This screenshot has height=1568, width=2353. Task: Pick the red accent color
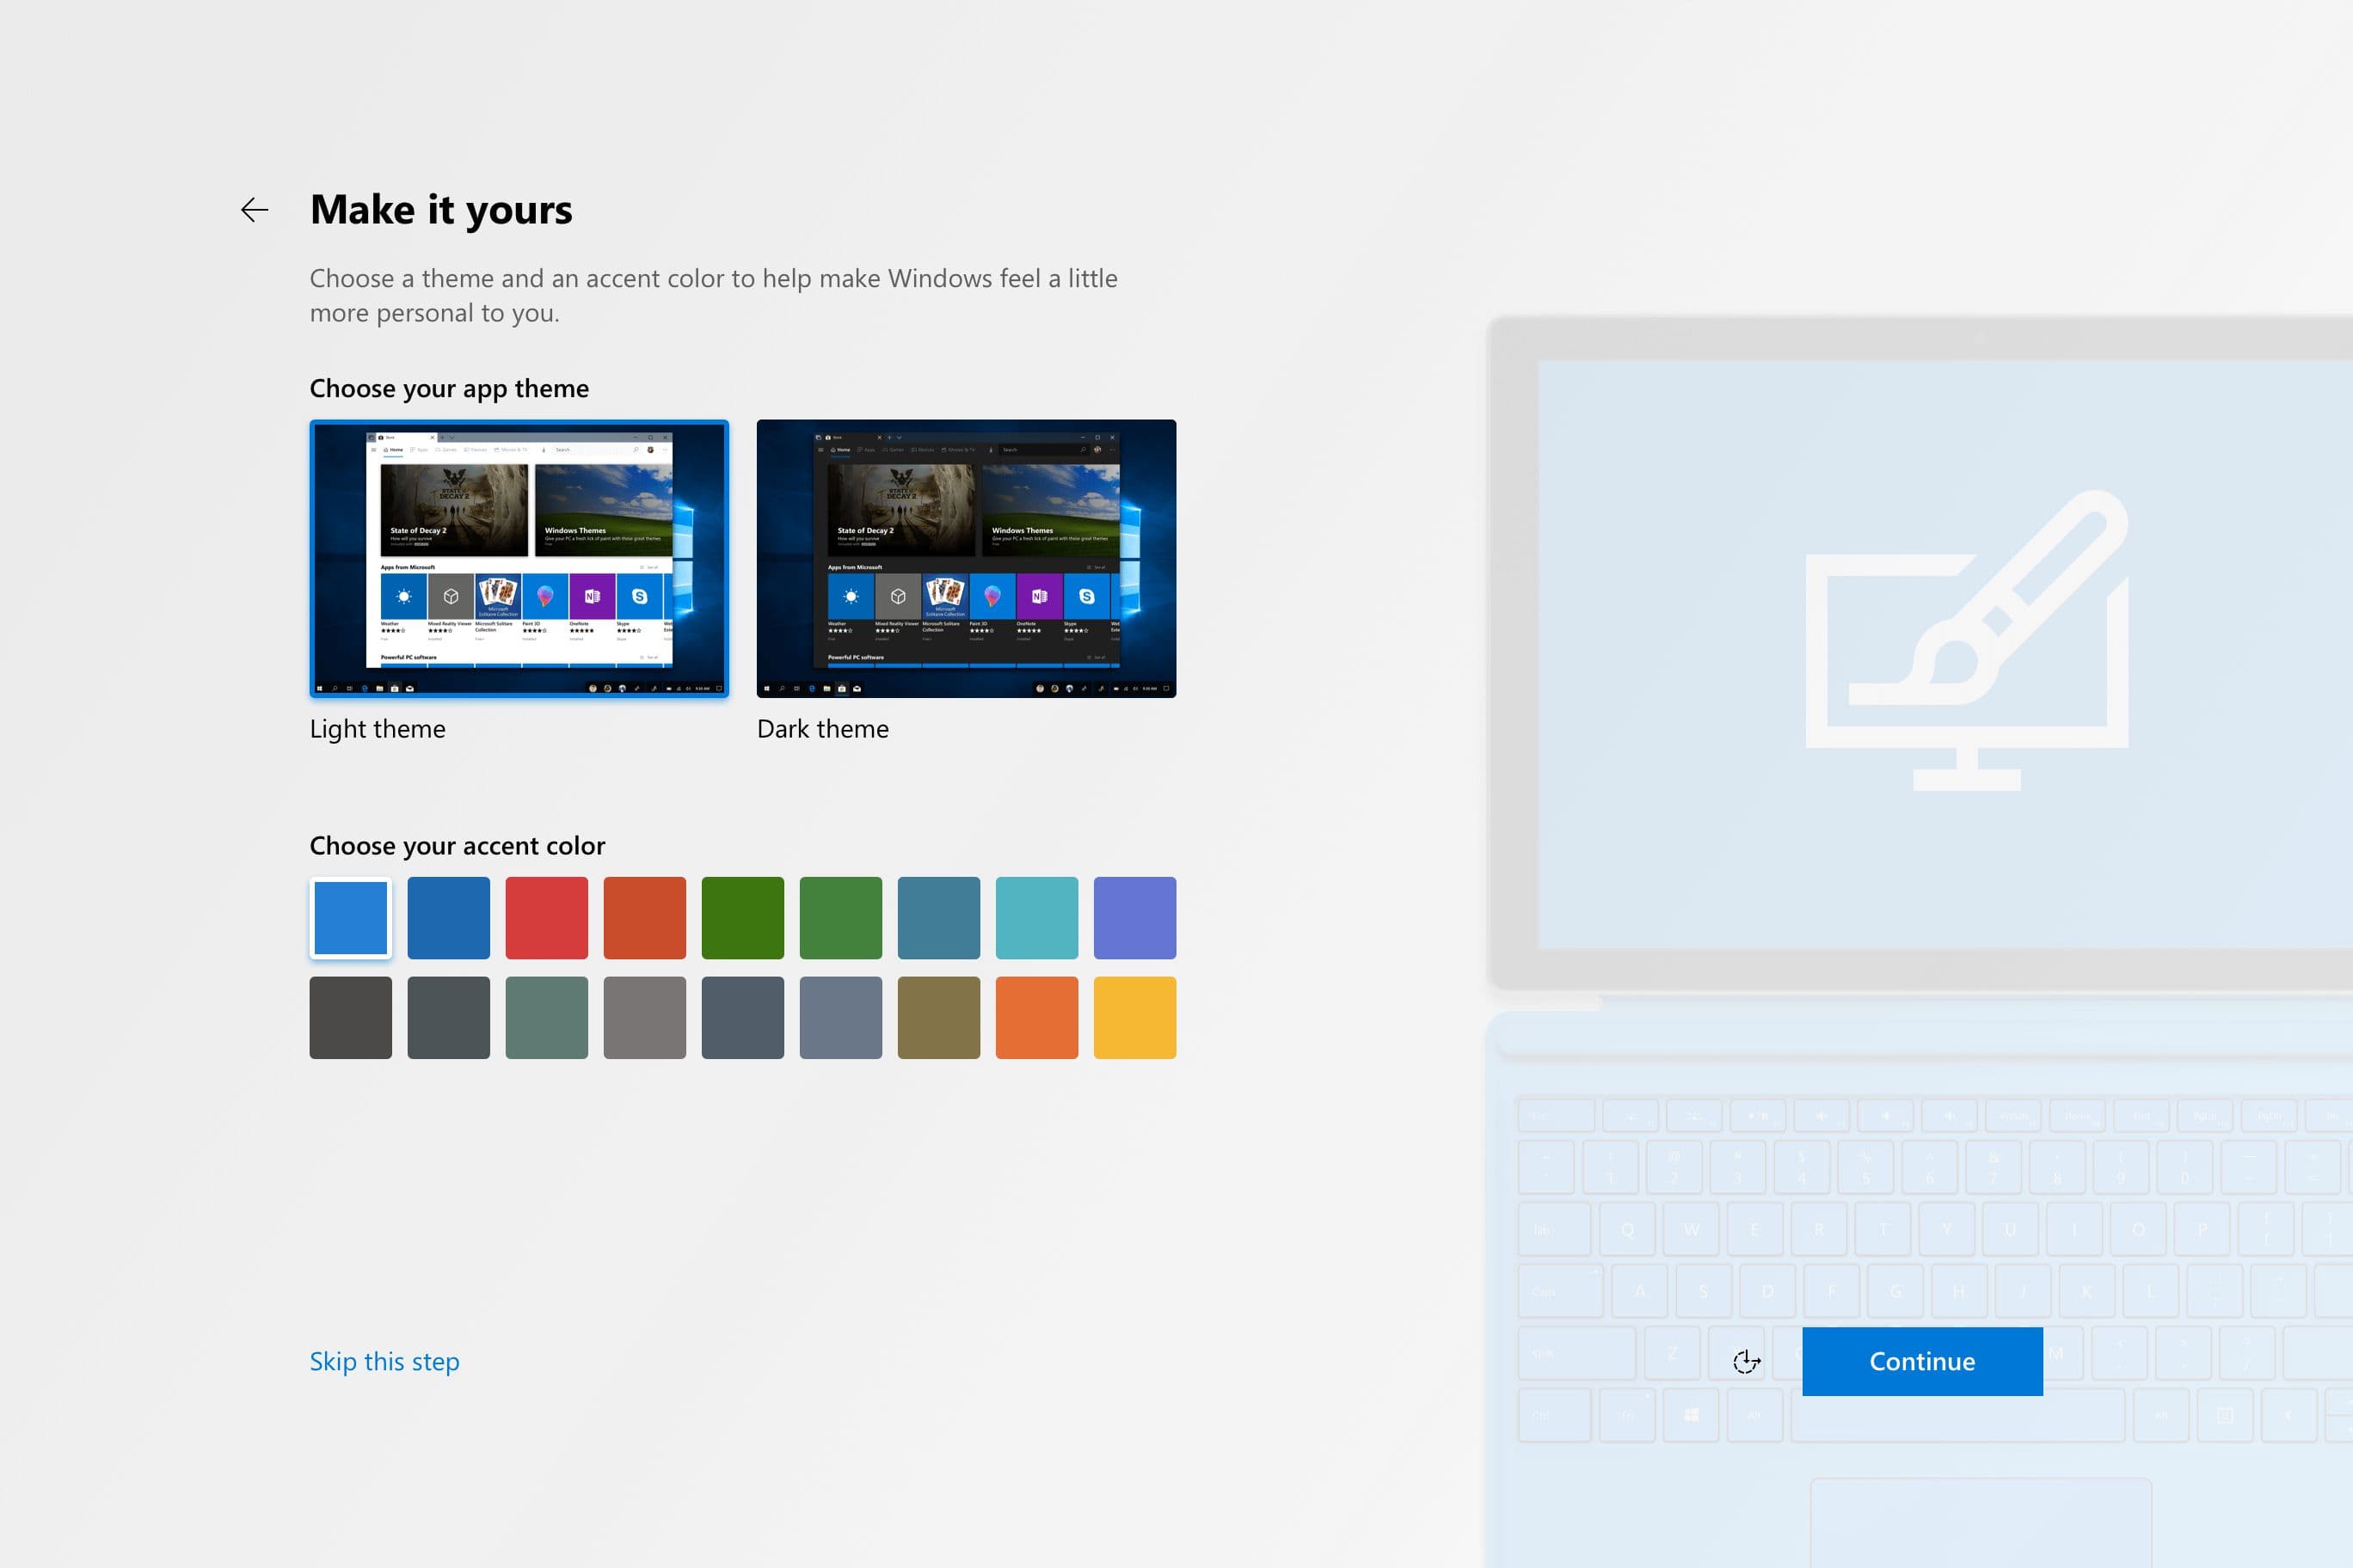click(x=546, y=918)
